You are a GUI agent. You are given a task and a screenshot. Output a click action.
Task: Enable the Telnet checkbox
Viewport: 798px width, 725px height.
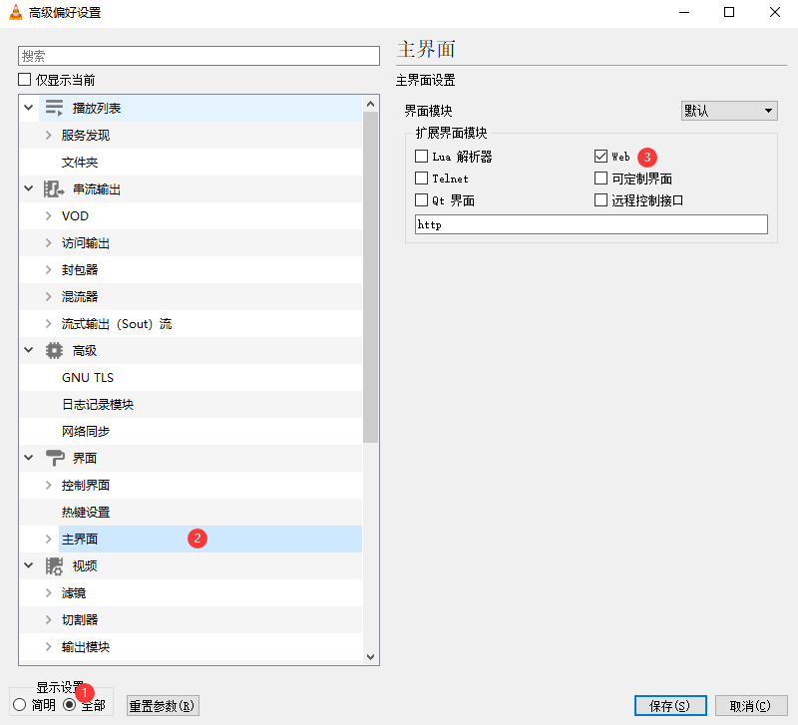pyautogui.click(x=422, y=179)
